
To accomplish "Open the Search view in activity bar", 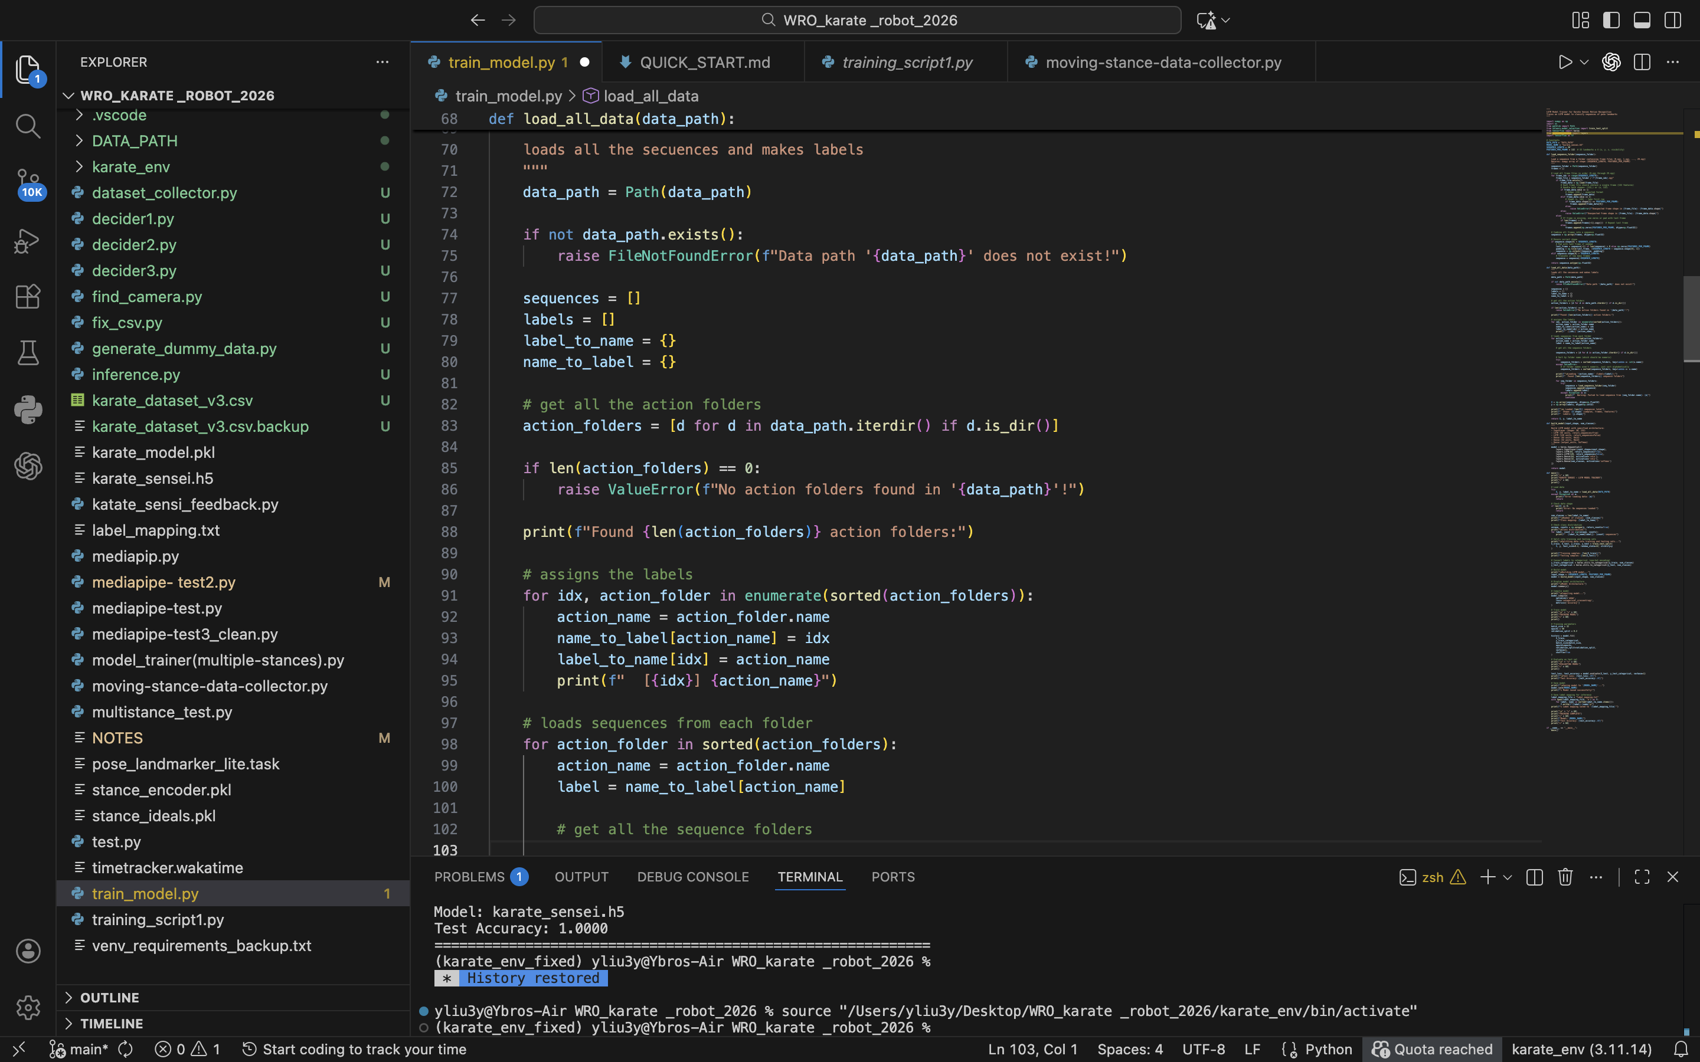I will point(28,126).
